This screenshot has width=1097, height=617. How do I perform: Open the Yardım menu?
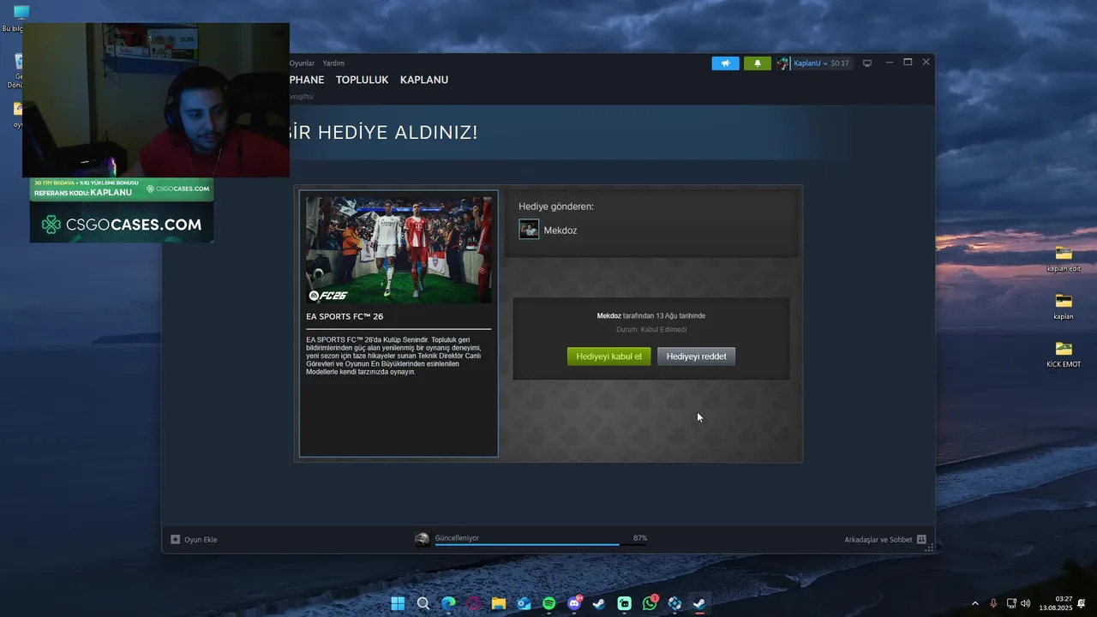[333, 63]
